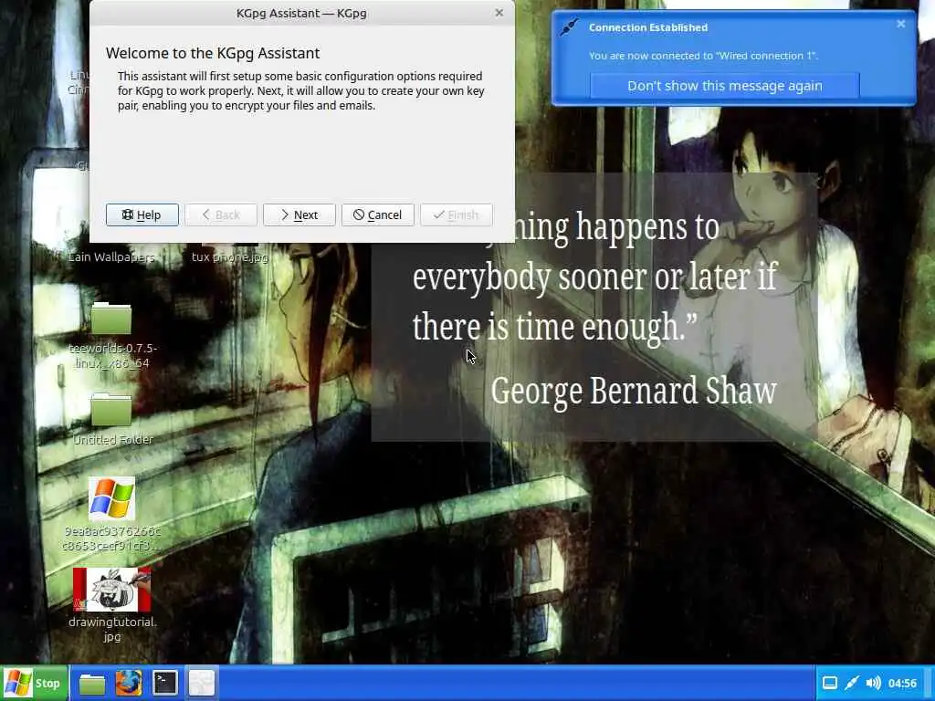Image resolution: width=935 pixels, height=701 pixels.
Task: Launch Firefox from the taskbar
Action: coord(128,683)
